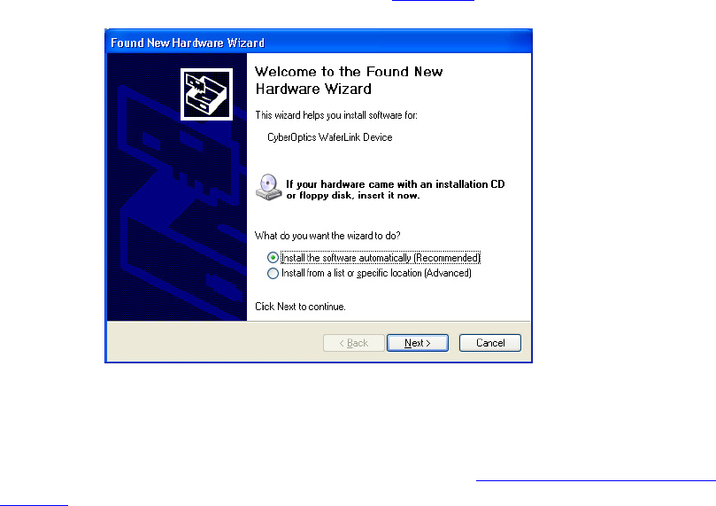
Task: Click What do you want the wizard question
Action: point(327,236)
